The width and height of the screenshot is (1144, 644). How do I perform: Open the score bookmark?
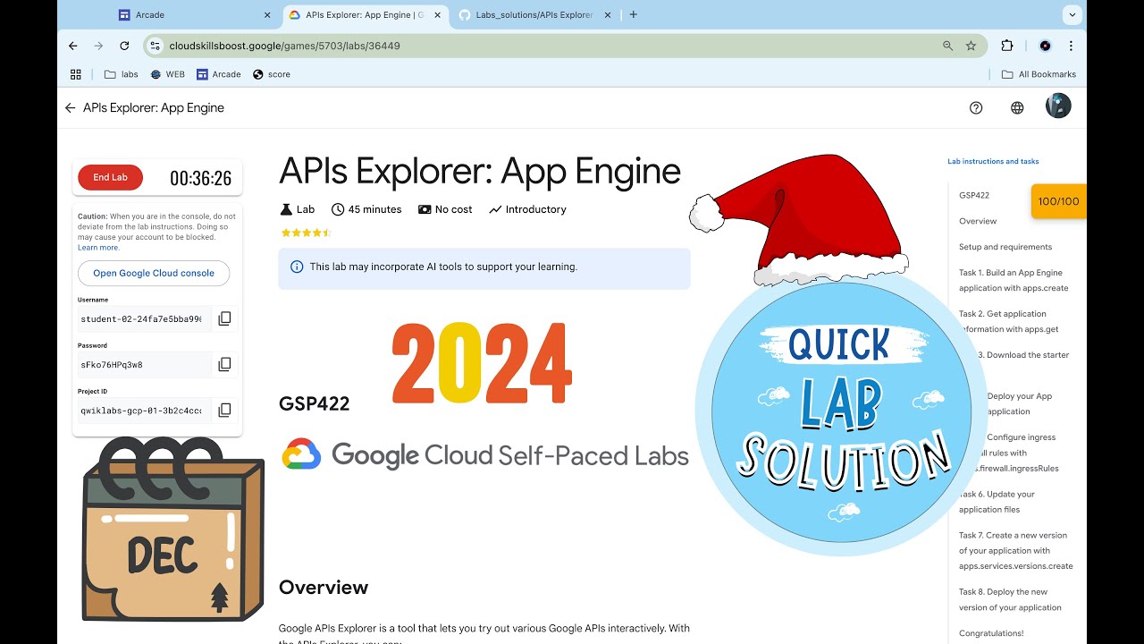272,74
